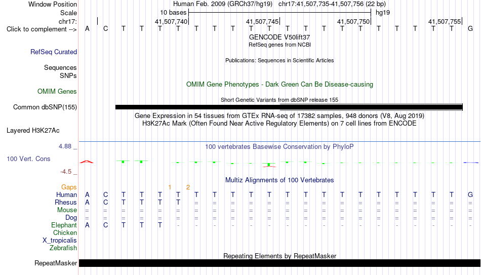
Task: Click base G ending the complement row
Action: [x=470, y=29]
